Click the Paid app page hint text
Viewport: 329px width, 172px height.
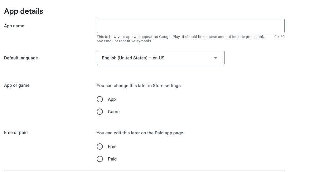[140, 133]
